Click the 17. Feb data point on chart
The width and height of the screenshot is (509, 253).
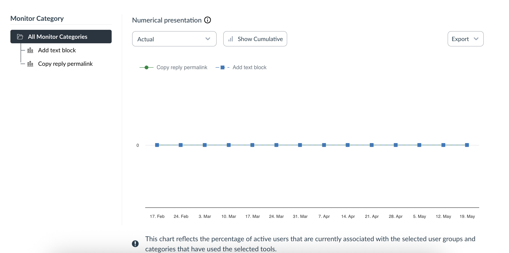(x=157, y=145)
